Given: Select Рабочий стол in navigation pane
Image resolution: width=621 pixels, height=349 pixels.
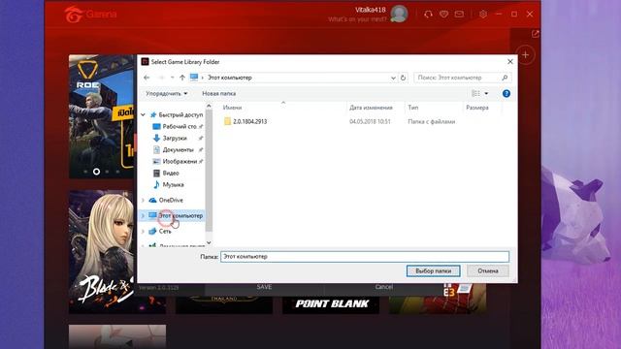Looking at the screenshot, I should coord(180,127).
